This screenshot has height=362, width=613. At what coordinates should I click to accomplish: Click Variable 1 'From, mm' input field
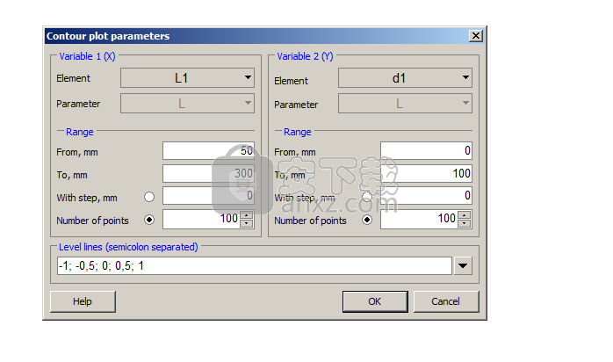(x=208, y=151)
